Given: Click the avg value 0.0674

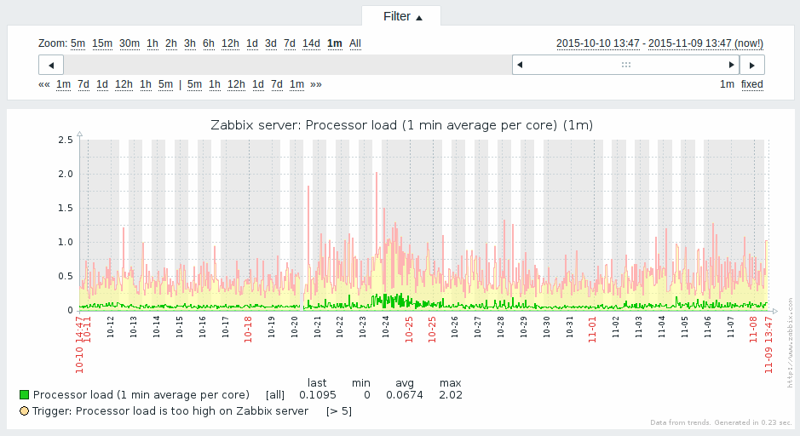Looking at the screenshot, I should [404, 394].
